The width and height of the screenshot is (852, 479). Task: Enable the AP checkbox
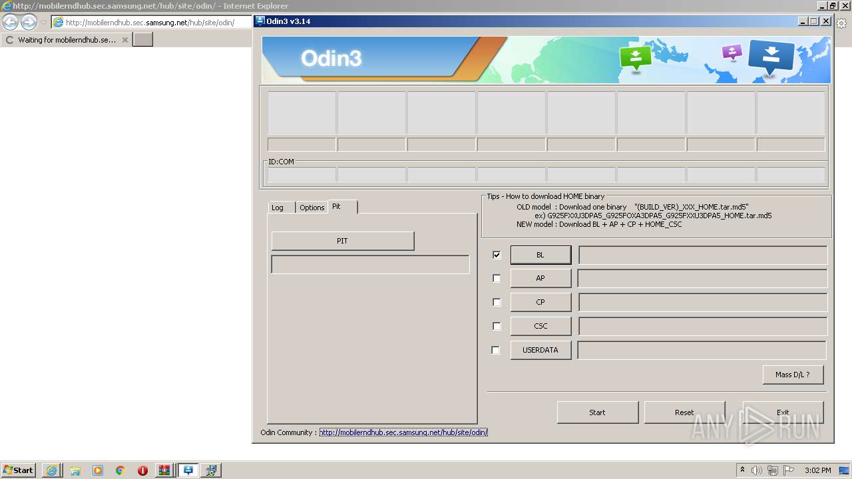click(496, 278)
